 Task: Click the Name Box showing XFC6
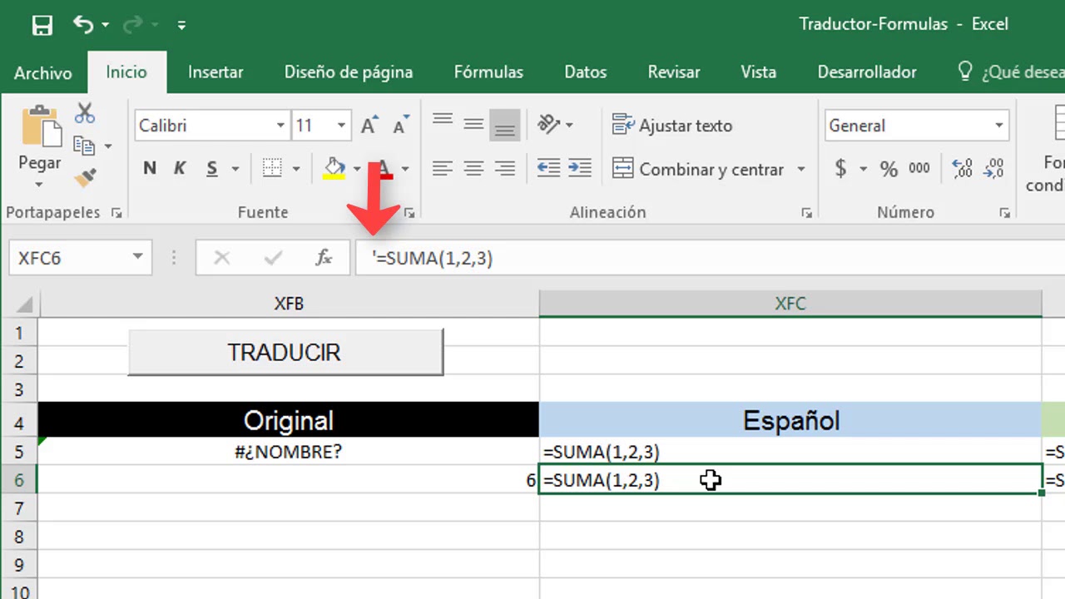pyautogui.click(x=80, y=258)
